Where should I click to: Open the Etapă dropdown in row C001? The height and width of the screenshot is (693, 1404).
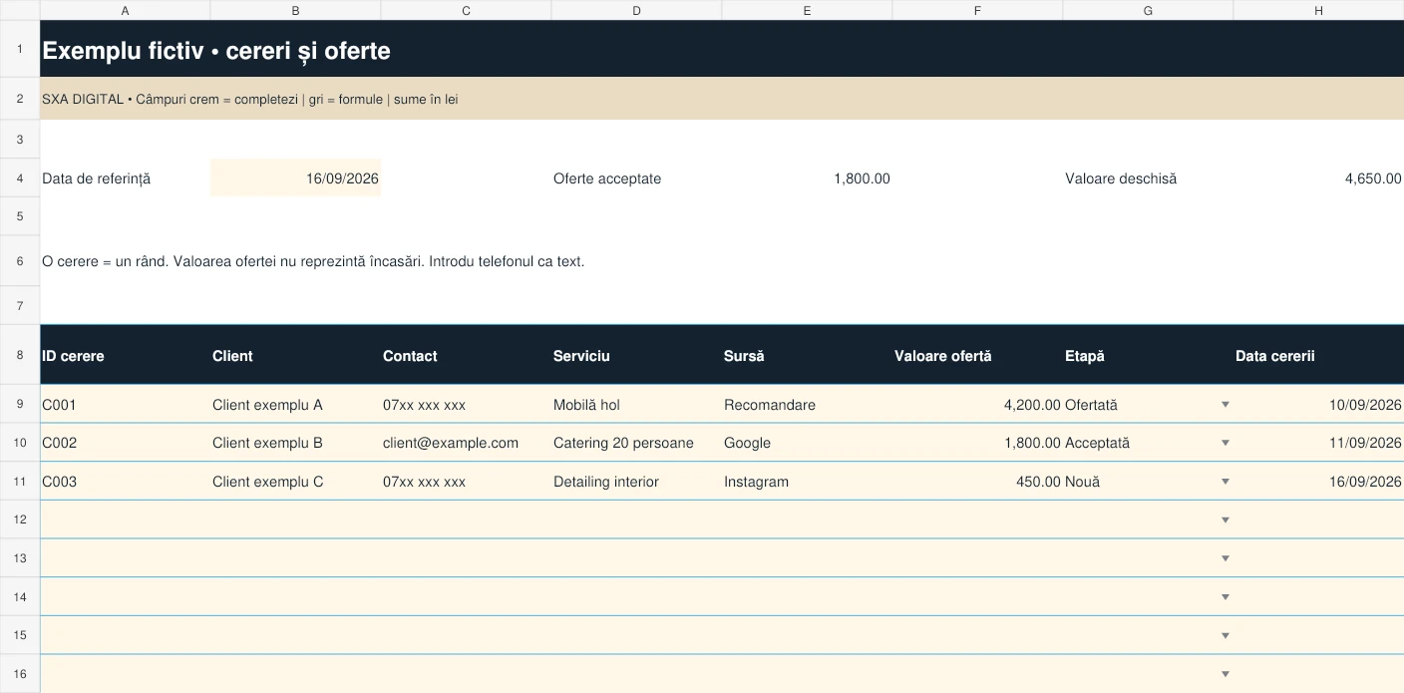click(x=1226, y=405)
